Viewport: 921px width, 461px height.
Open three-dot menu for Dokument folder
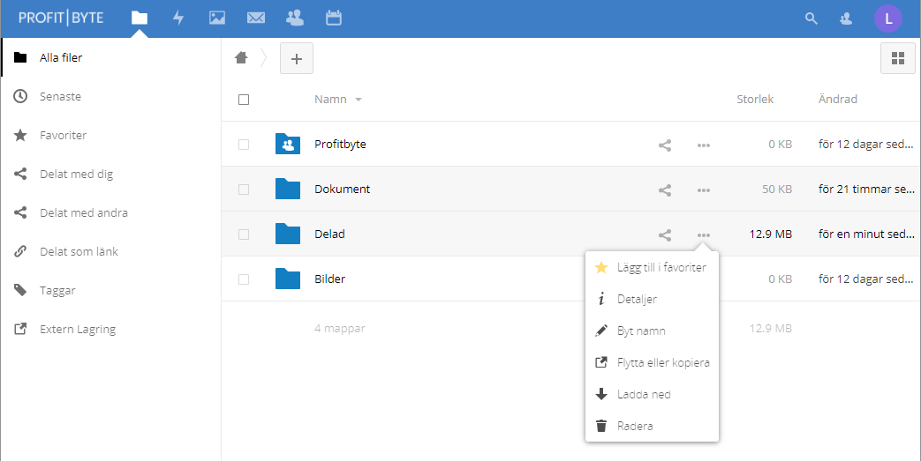point(704,190)
